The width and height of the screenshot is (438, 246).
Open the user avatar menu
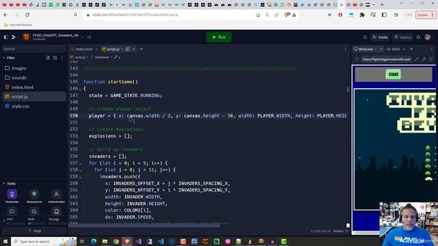tap(428, 37)
